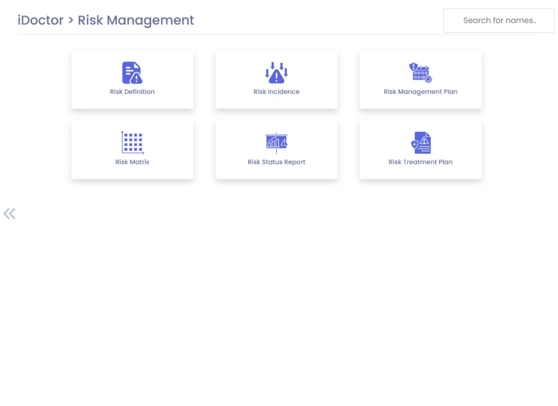
Task: Open the Risk Definition text label
Action: tap(132, 91)
